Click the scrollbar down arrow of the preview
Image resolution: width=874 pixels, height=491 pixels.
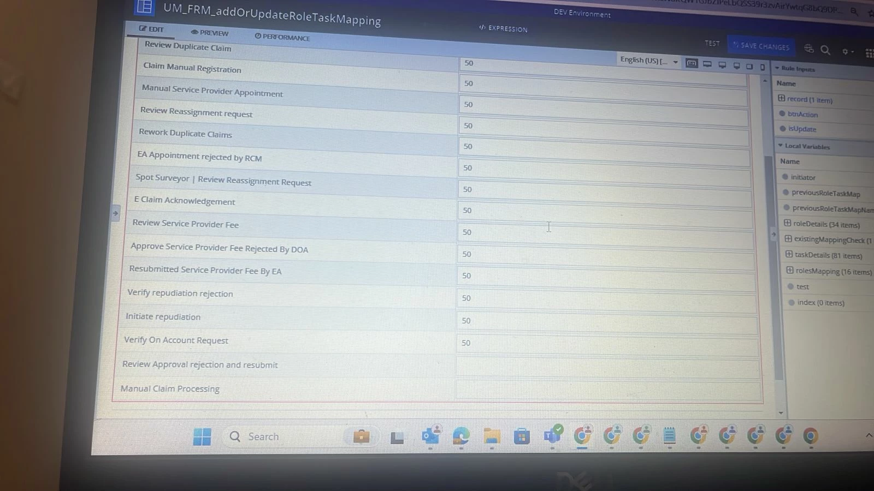pyautogui.click(x=781, y=413)
